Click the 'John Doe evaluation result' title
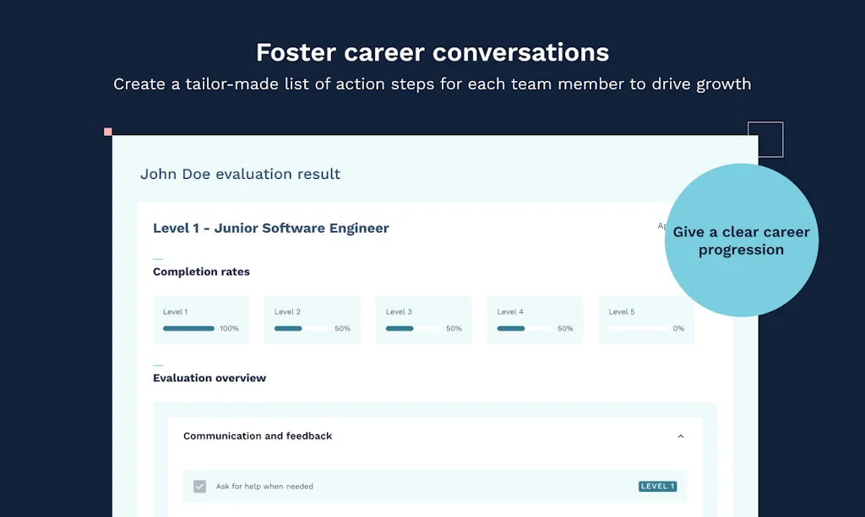This screenshot has height=517, width=865. (x=240, y=174)
